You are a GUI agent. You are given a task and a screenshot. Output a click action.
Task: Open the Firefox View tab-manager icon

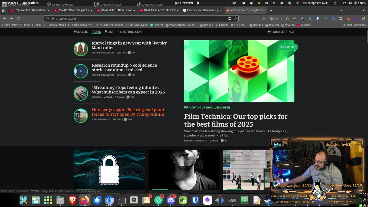(4, 10)
